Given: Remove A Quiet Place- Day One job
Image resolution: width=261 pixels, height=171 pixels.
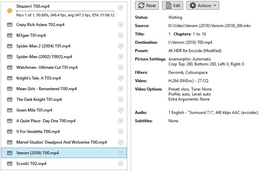Looking at the screenshot, I should [x=121, y=121].
